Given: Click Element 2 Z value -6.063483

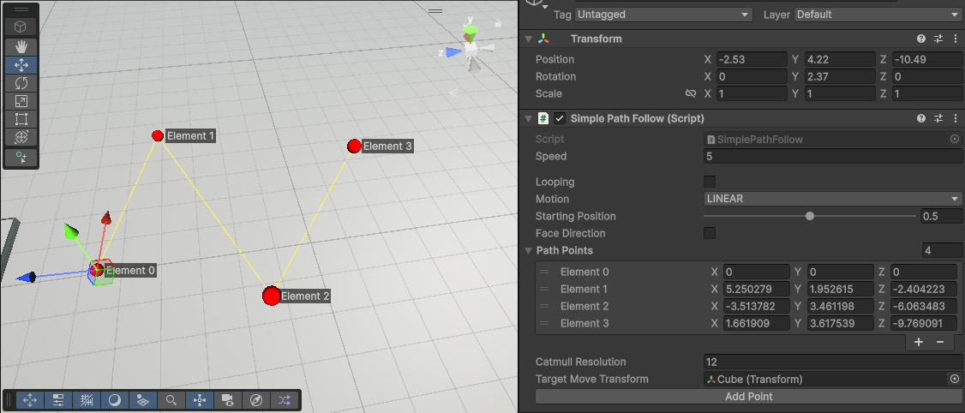Looking at the screenshot, I should 924,306.
